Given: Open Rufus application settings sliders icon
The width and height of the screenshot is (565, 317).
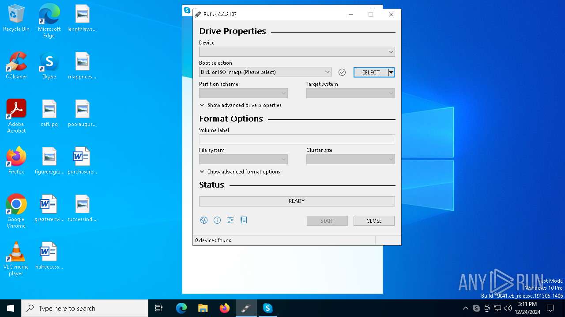Looking at the screenshot, I should pyautogui.click(x=230, y=220).
